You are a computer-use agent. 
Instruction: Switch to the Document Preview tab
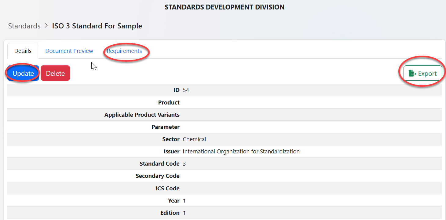pos(69,51)
